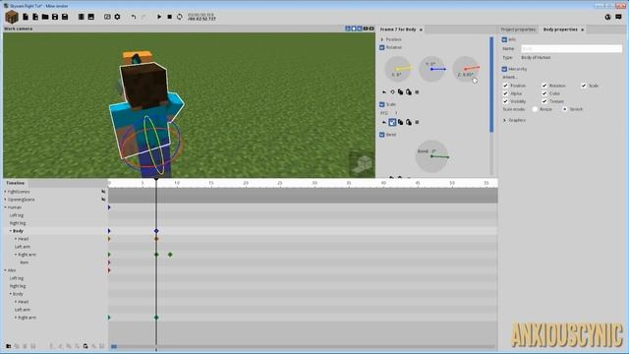Click the speech-bubble icon at top right
Viewport: 629px width, 354px height.
coord(618,17)
